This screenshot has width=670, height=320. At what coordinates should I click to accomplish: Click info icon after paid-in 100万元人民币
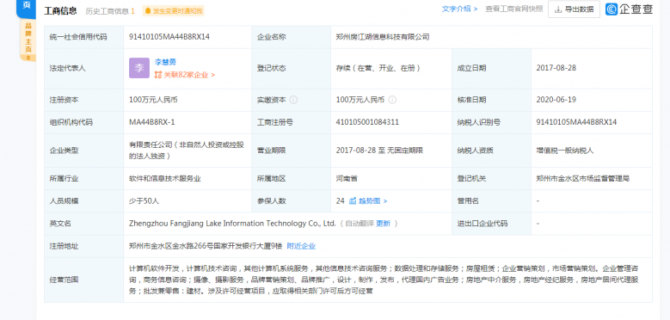pos(392,100)
